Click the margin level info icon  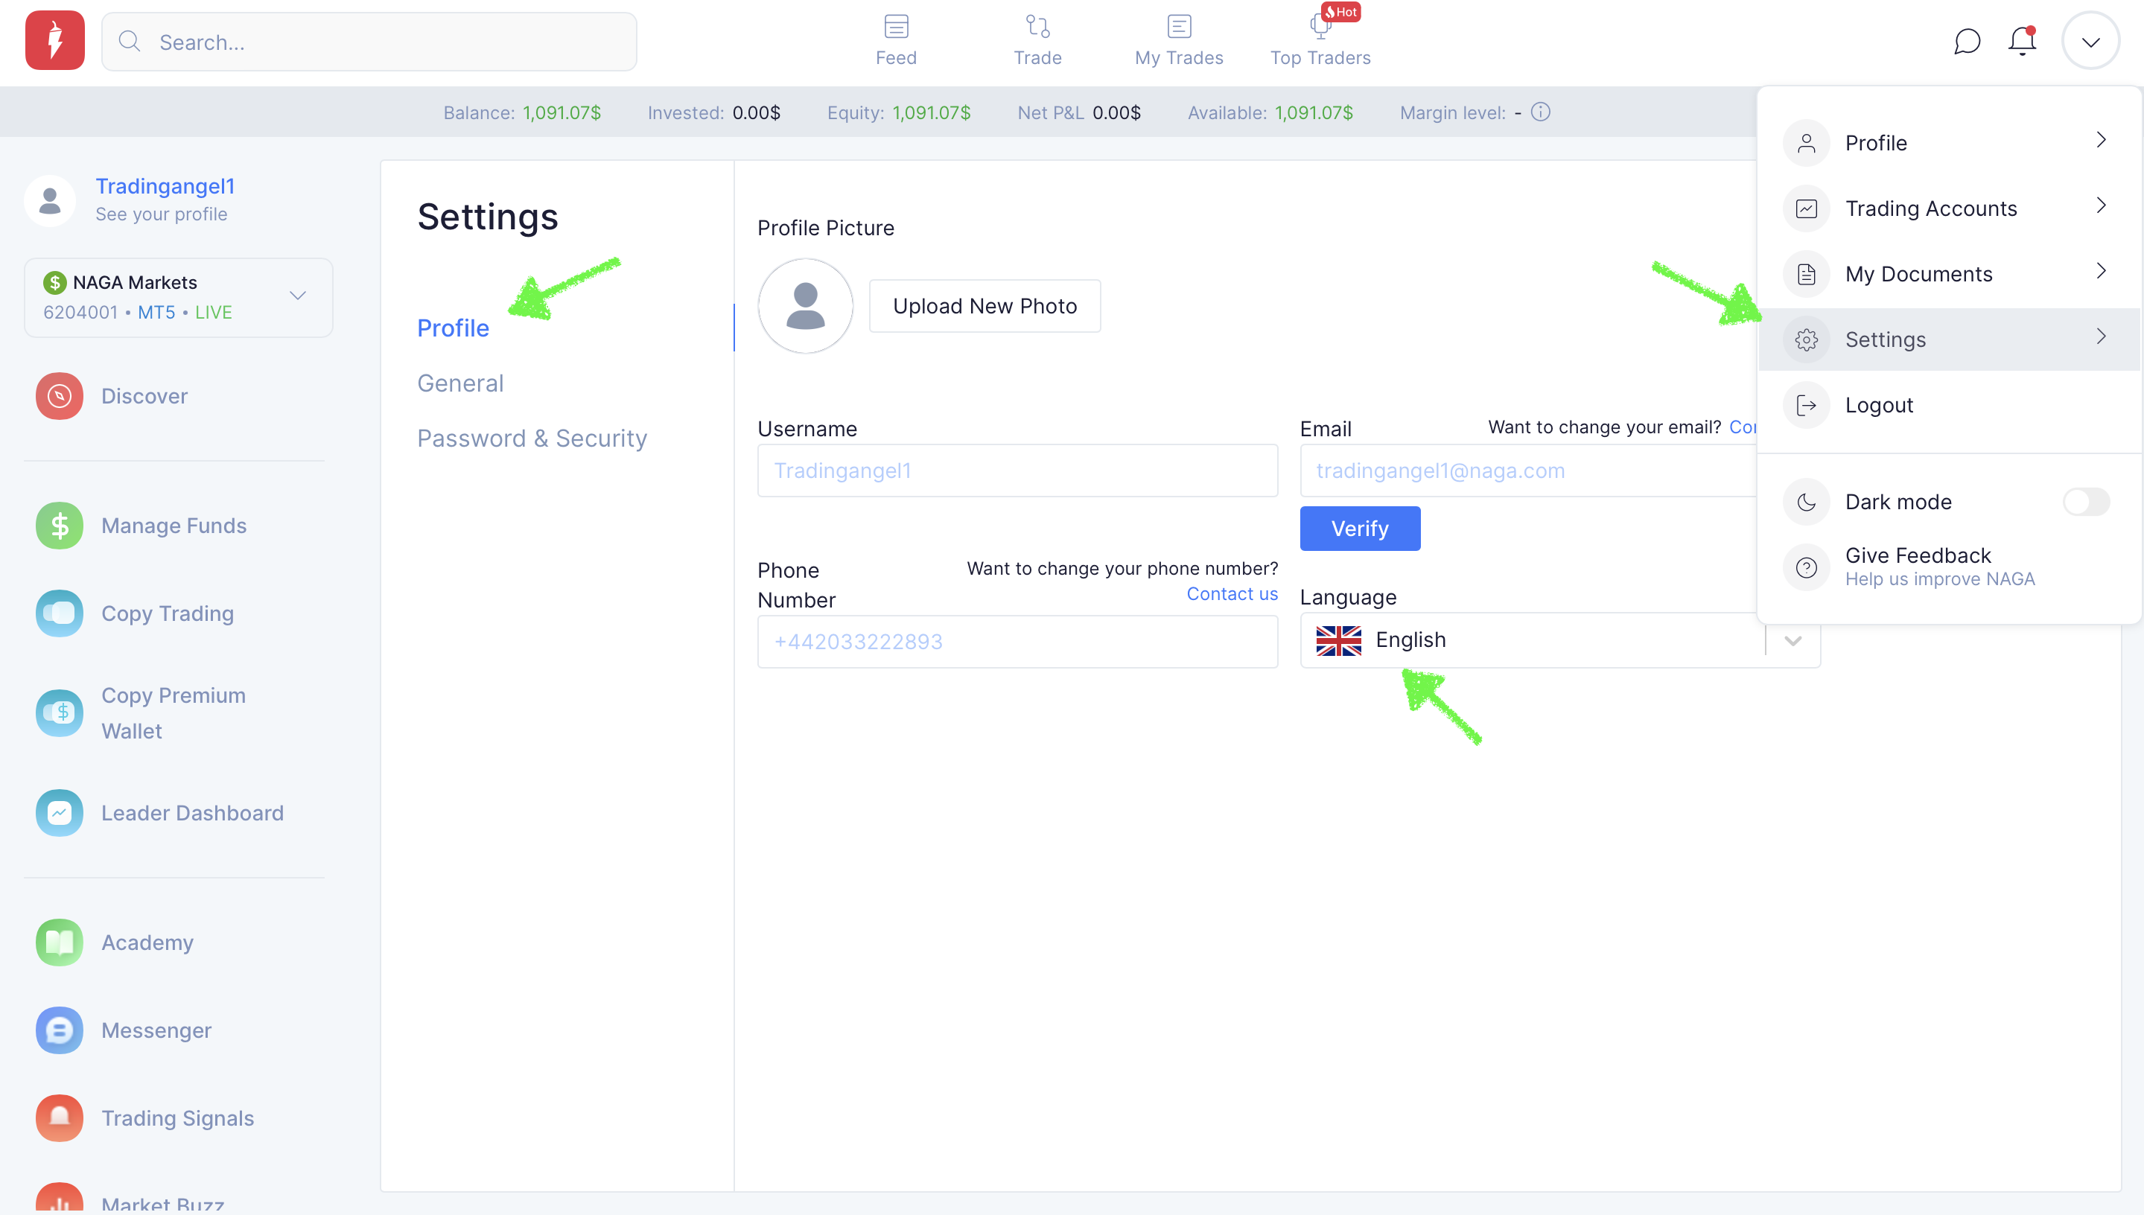1541,112
